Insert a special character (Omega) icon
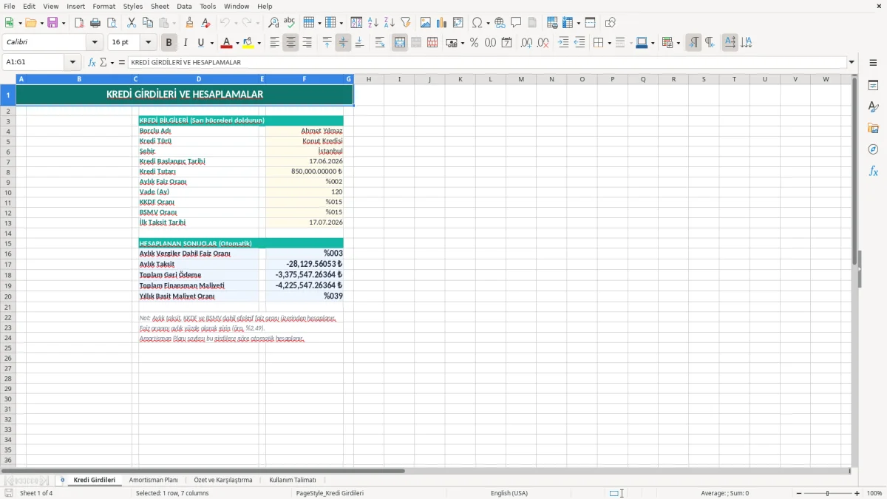 click(477, 23)
